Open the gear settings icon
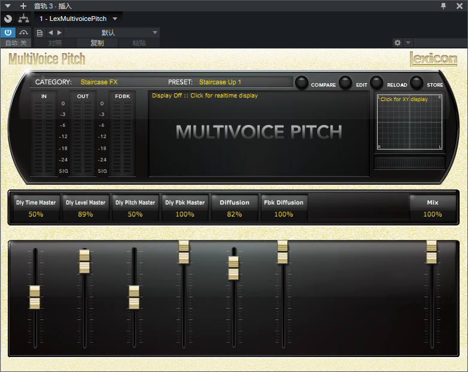 397,42
